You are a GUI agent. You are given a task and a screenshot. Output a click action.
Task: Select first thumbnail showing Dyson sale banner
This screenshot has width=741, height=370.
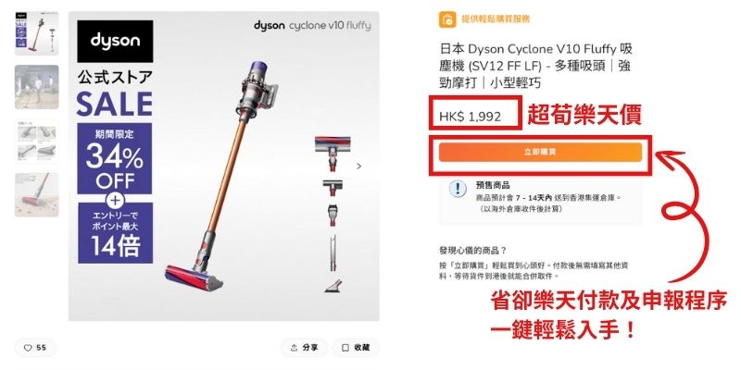pyautogui.click(x=37, y=33)
